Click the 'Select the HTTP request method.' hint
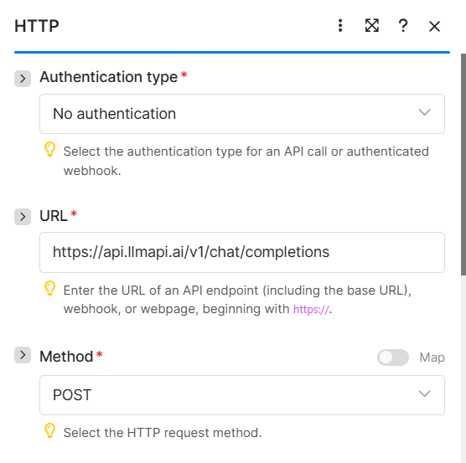This screenshot has height=463, width=466. [x=163, y=433]
